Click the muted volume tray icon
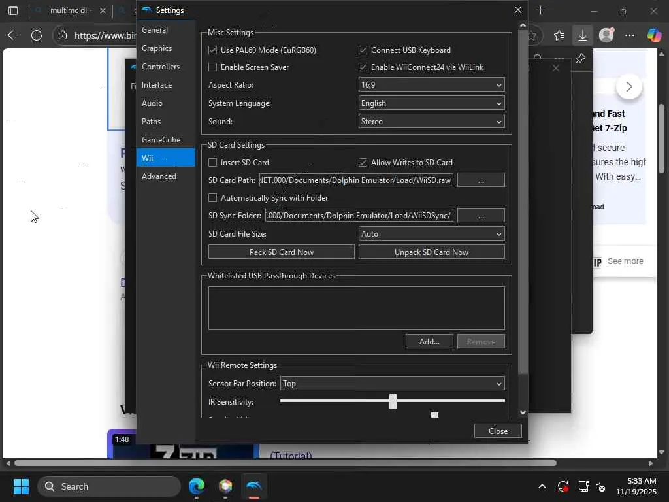 (x=601, y=486)
